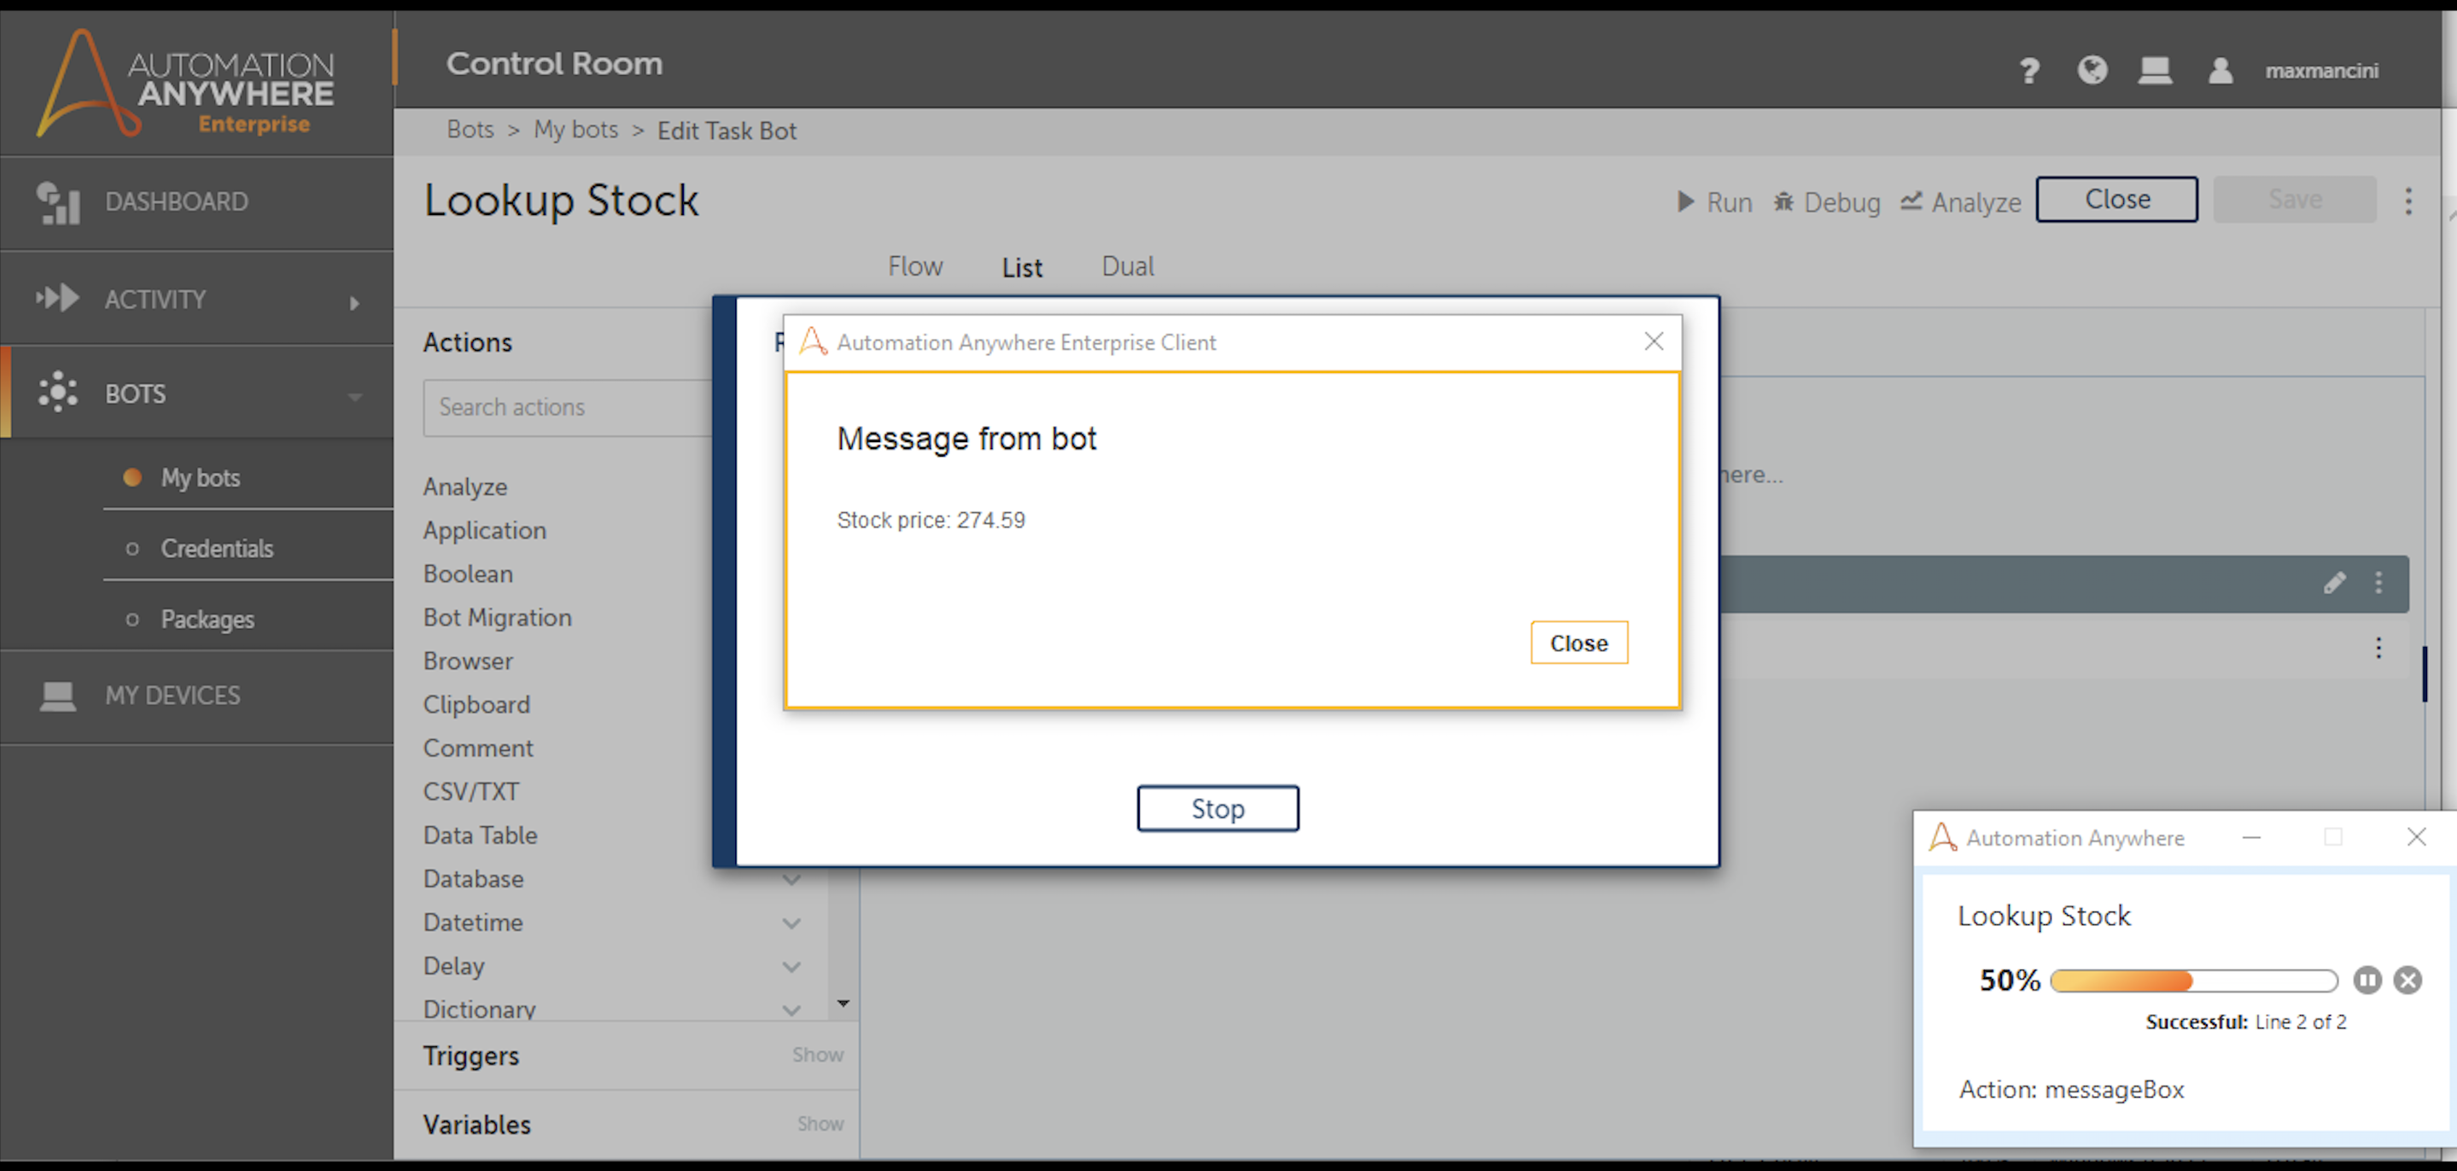Click the pencil edit icon on action row

tap(2334, 583)
